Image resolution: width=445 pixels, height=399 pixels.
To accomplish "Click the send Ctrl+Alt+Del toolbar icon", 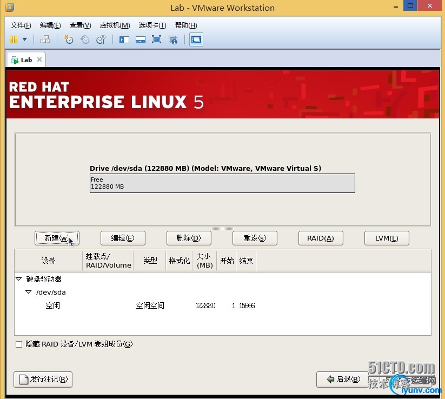I will click(x=45, y=39).
